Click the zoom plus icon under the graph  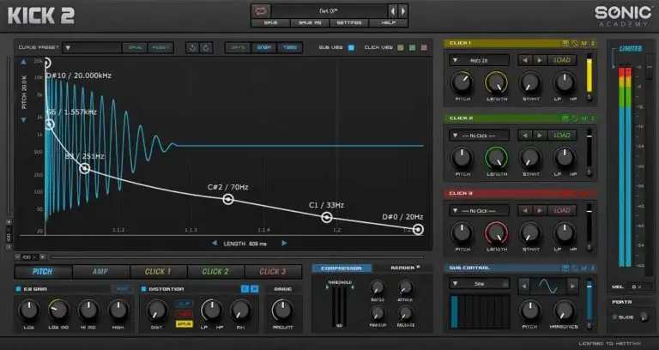[42, 257]
